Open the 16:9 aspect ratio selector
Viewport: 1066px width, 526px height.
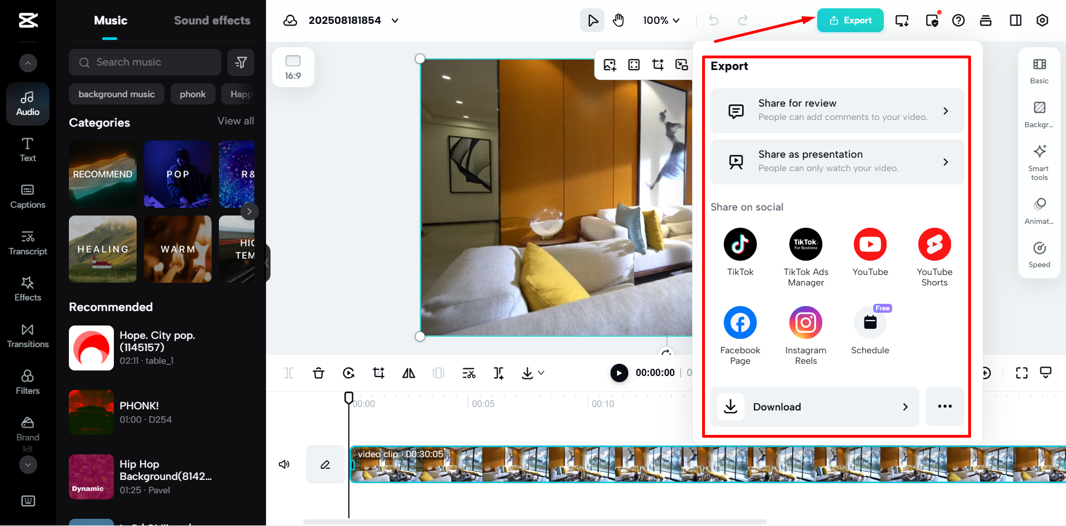coord(293,67)
